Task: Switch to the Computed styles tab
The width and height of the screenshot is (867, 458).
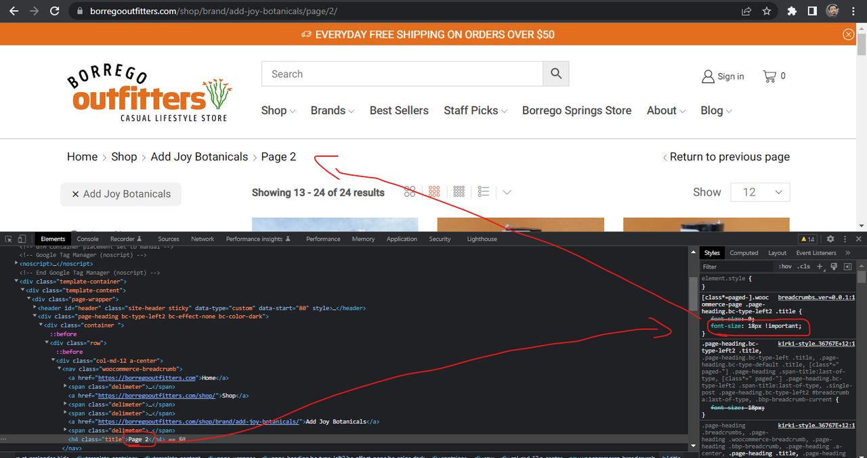Action: pyautogui.click(x=744, y=253)
